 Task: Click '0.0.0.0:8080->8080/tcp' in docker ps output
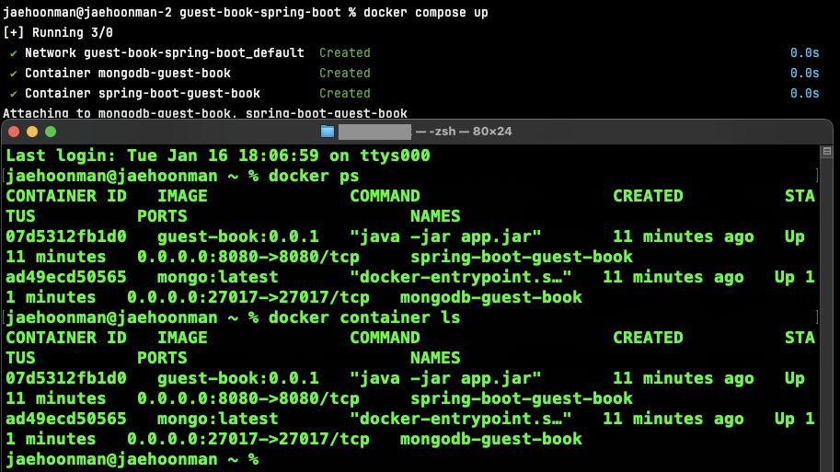click(x=248, y=258)
